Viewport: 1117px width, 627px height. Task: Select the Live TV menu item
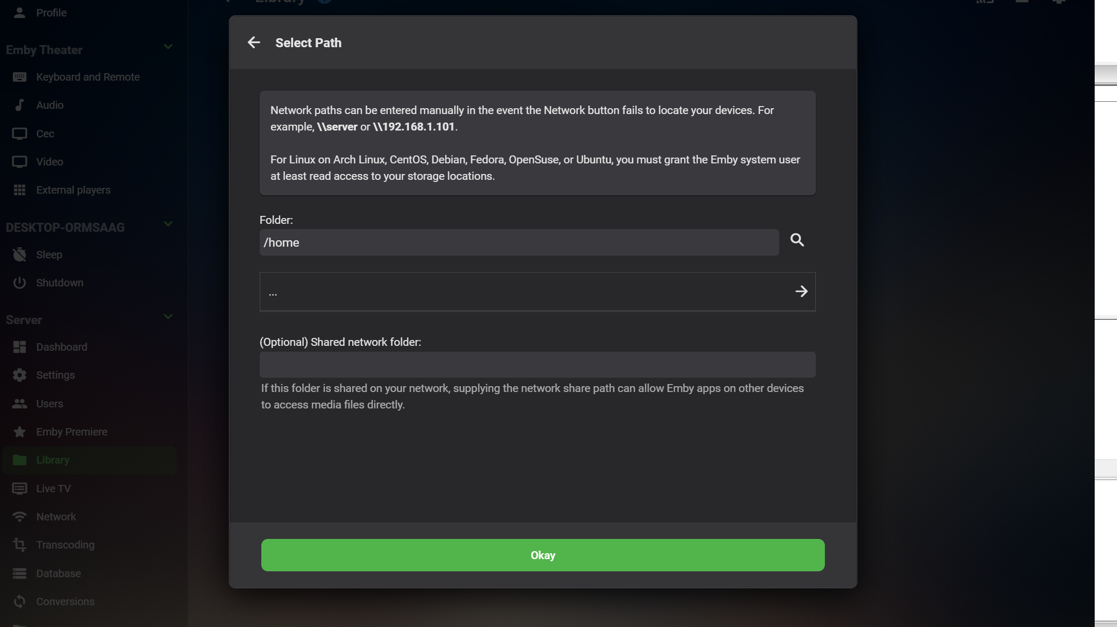coord(54,488)
